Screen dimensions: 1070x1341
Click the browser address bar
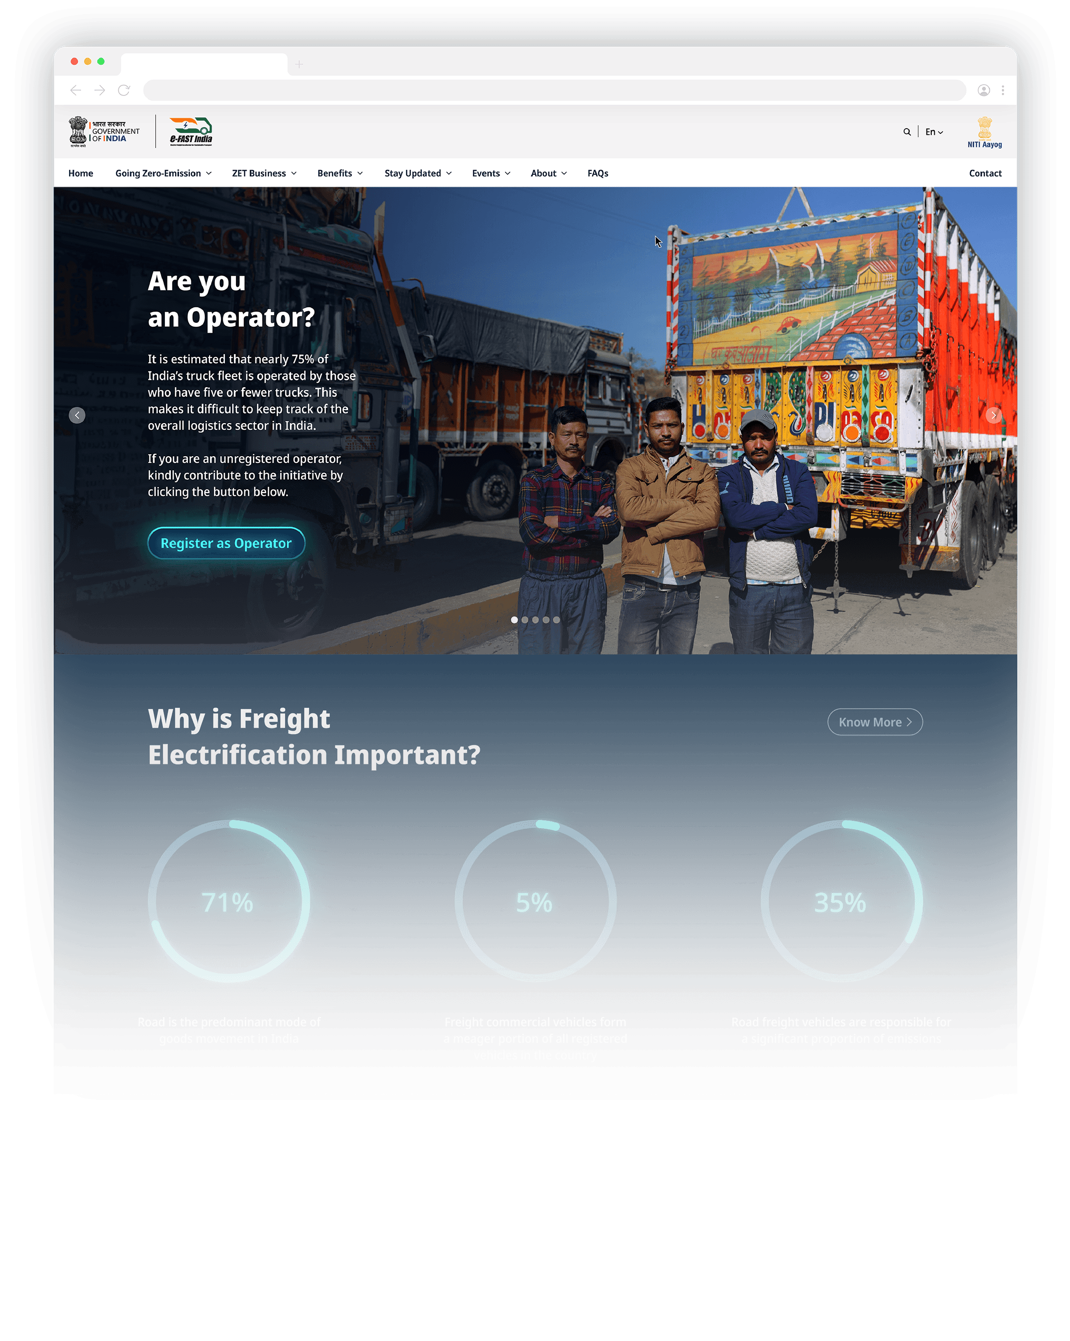pos(553,90)
